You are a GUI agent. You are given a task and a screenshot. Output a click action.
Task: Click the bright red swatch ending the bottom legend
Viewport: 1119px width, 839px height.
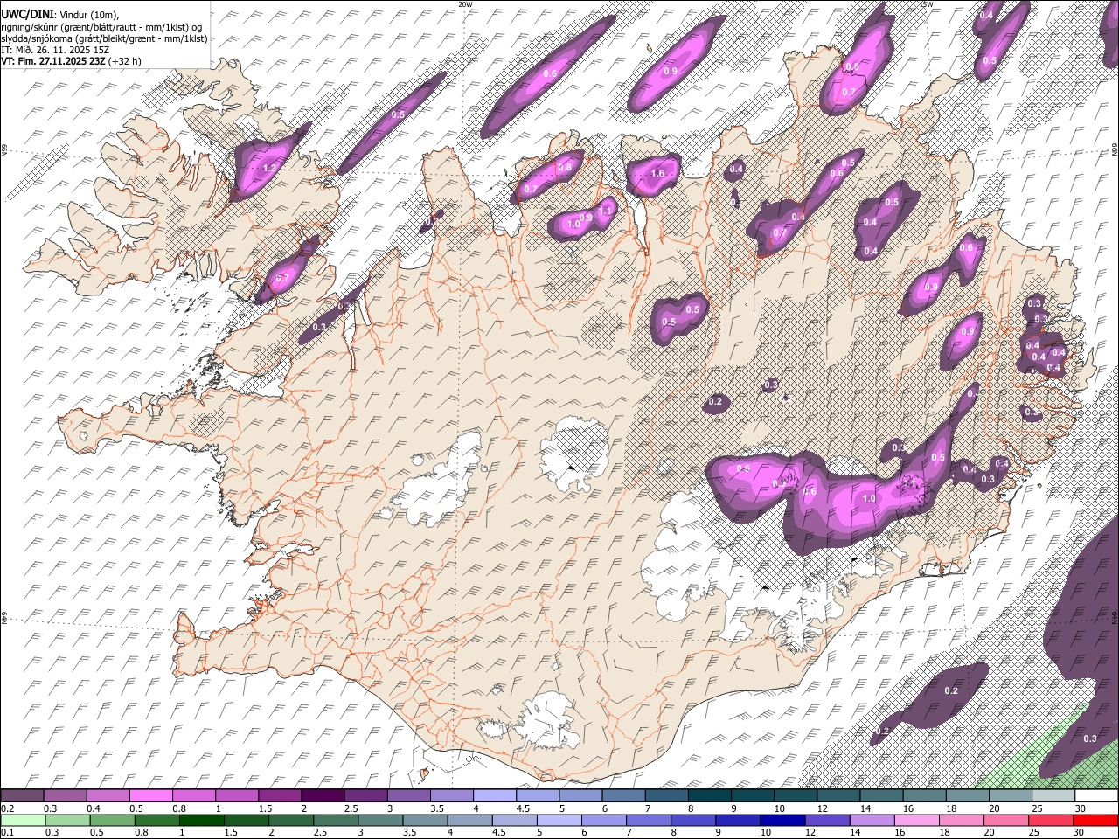[1095, 820]
